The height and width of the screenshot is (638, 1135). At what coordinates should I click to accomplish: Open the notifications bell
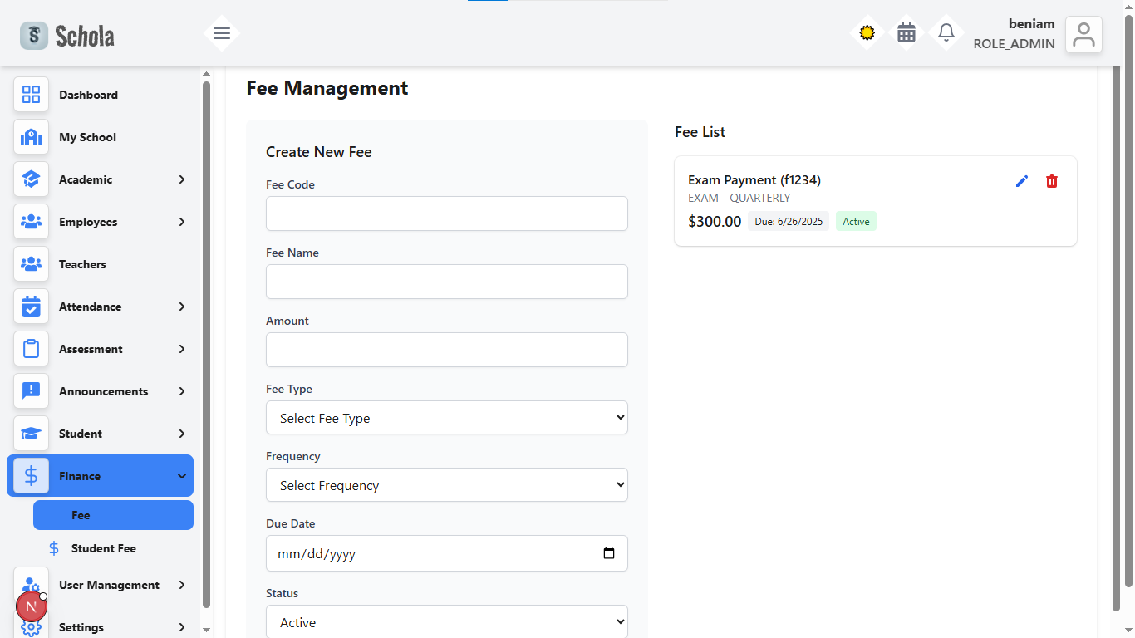946,32
